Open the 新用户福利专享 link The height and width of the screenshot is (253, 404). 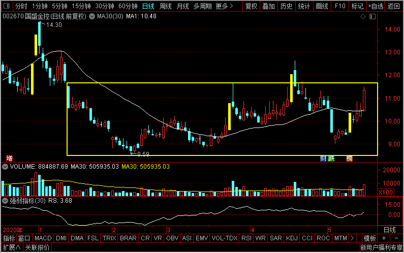tap(381, 247)
